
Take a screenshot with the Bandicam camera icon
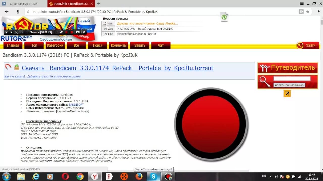click(x=78, y=32)
